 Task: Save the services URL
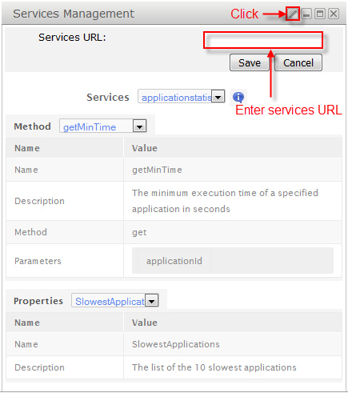click(250, 63)
